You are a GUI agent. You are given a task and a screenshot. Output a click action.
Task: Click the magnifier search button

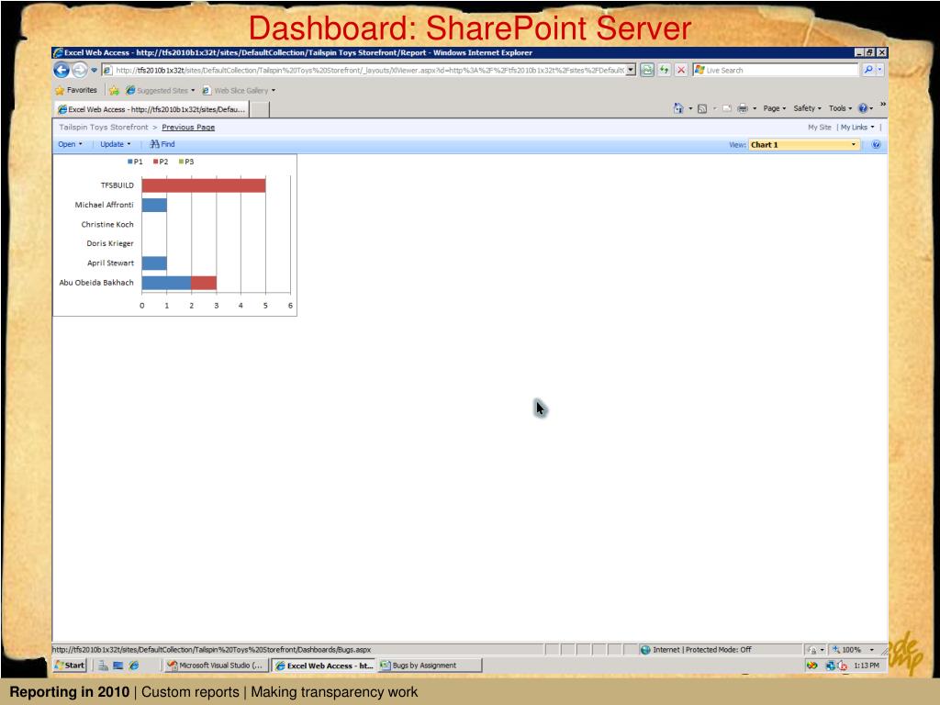click(868, 70)
